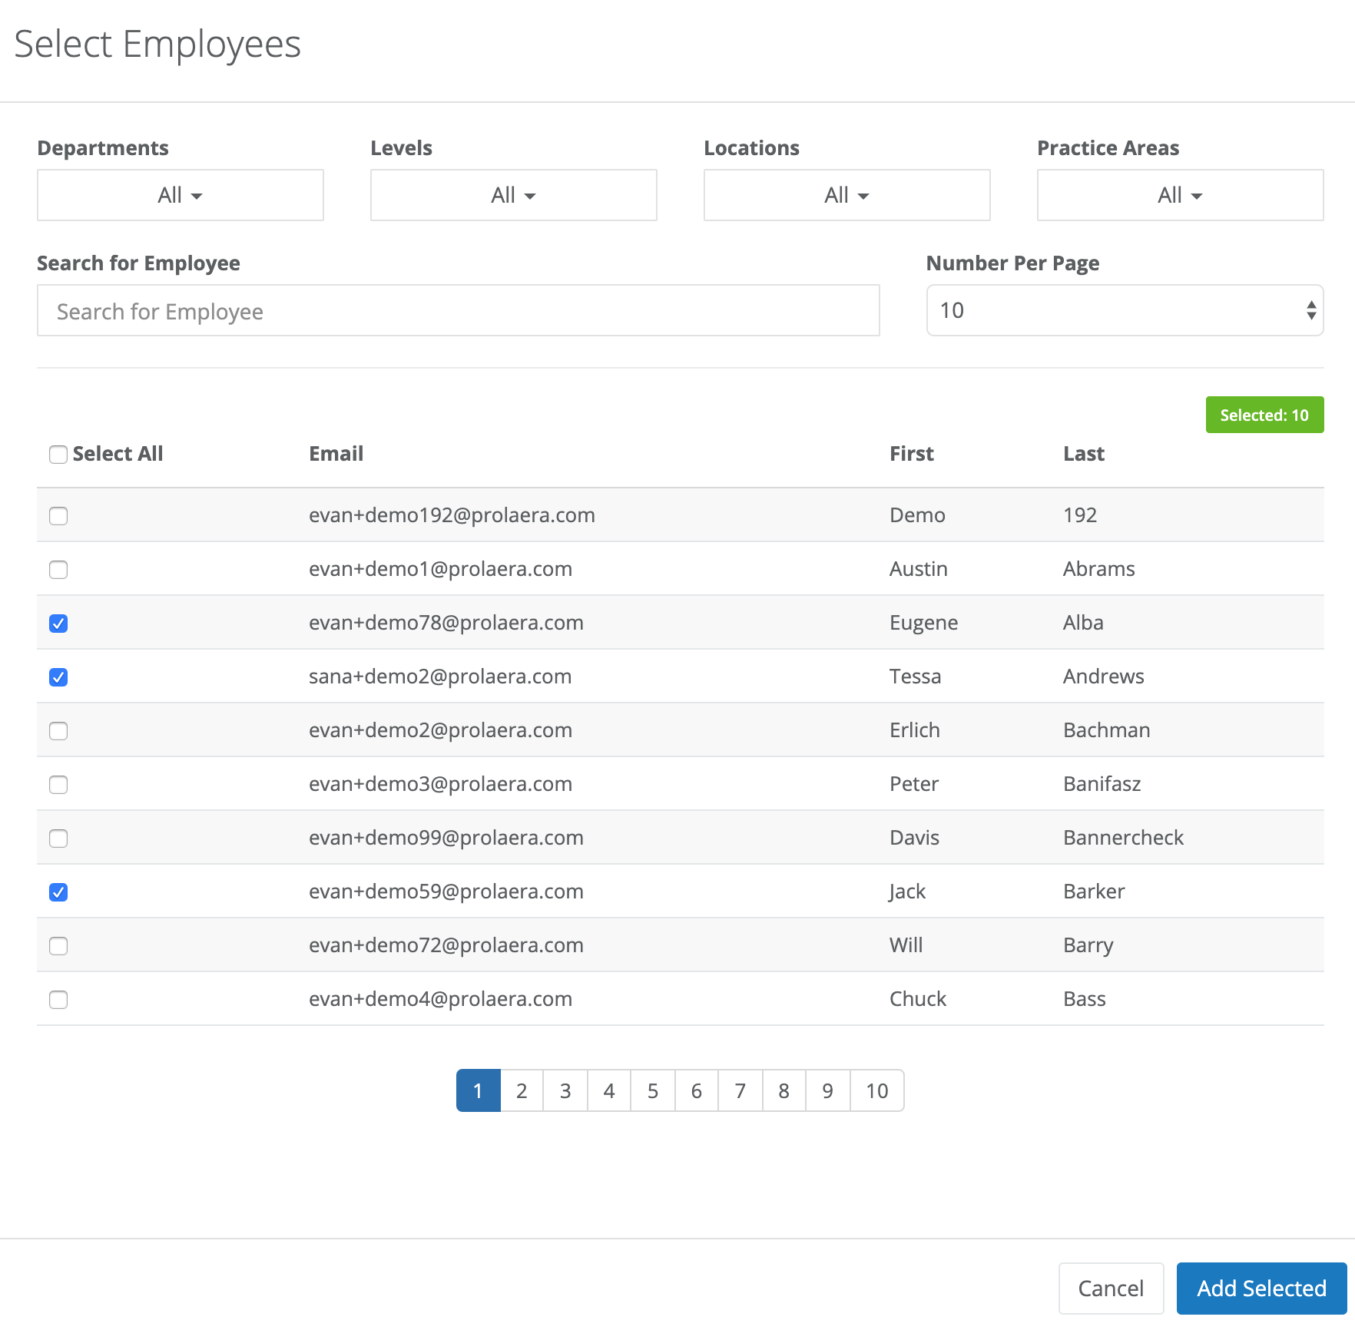Select current page 1 button

point(478,1090)
